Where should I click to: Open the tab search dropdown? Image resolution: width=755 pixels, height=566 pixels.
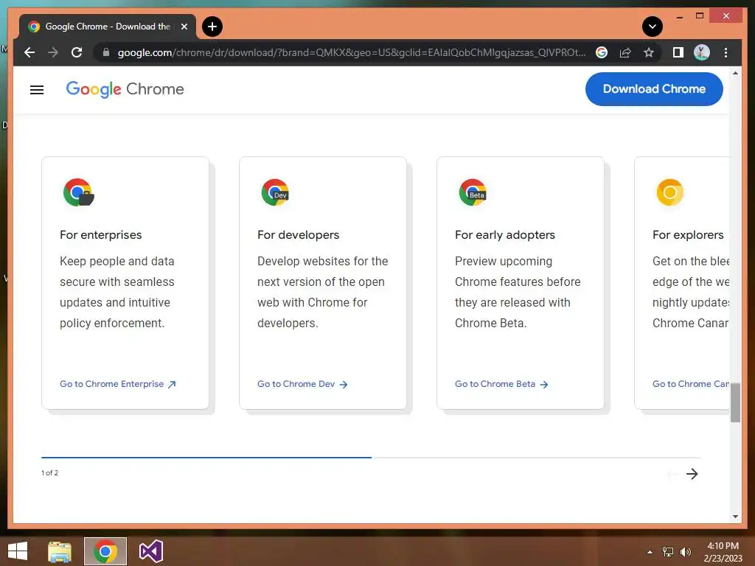pos(653,27)
